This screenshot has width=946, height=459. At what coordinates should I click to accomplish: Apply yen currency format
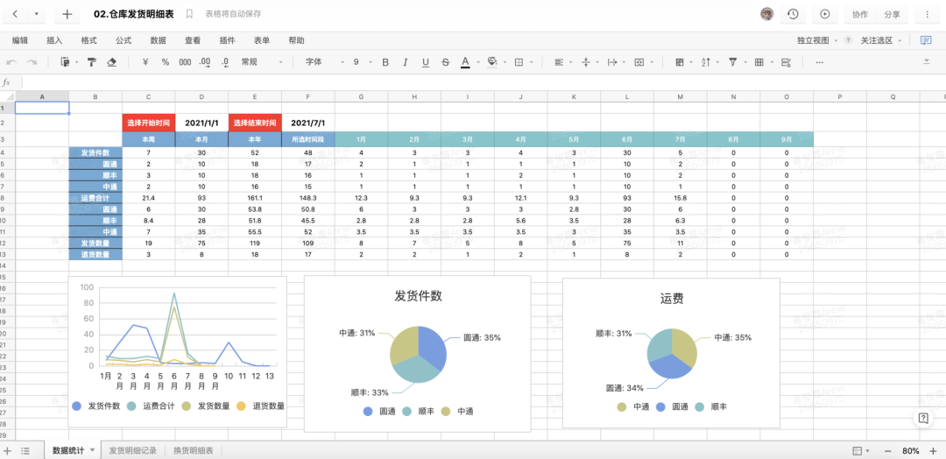click(145, 62)
